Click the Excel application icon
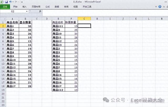168x107 pixels. click(x=2, y=2)
